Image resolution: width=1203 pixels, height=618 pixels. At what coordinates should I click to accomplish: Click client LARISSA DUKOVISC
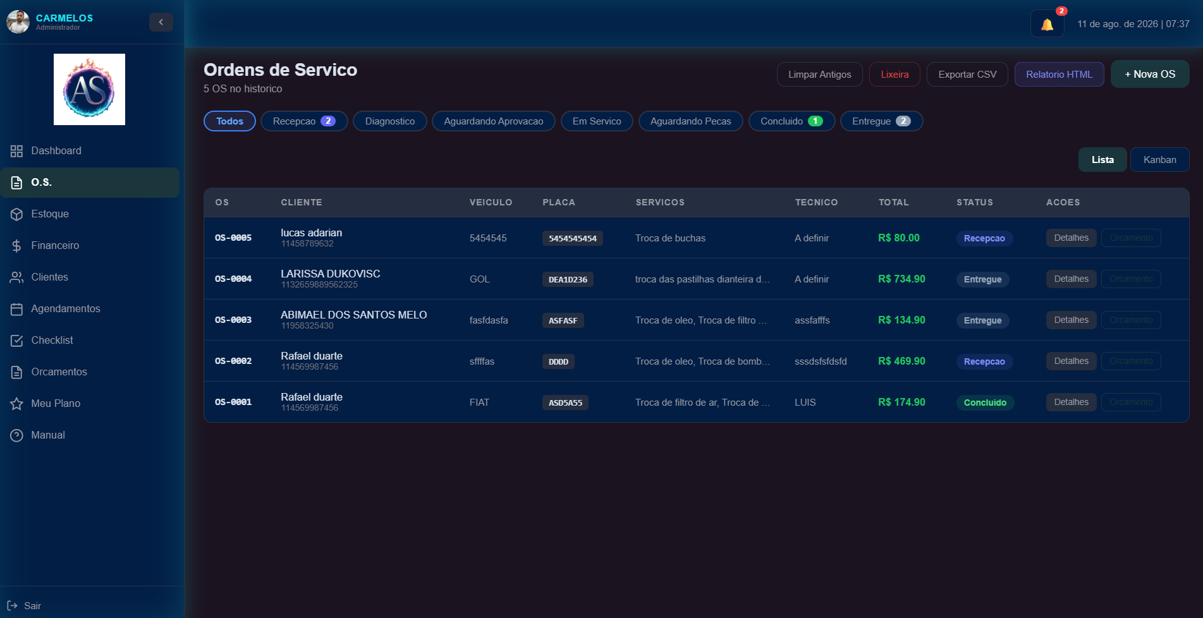[331, 274]
